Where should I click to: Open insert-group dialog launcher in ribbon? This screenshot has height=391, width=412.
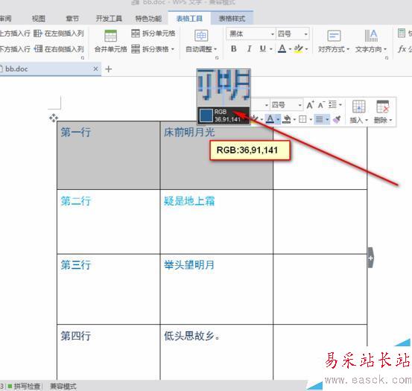pos(83,58)
